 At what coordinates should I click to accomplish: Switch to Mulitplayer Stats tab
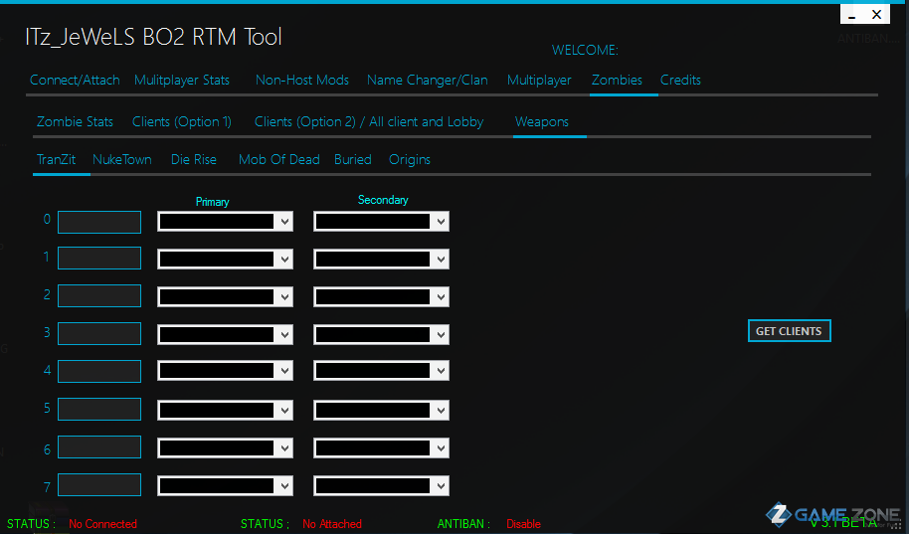coord(182,80)
